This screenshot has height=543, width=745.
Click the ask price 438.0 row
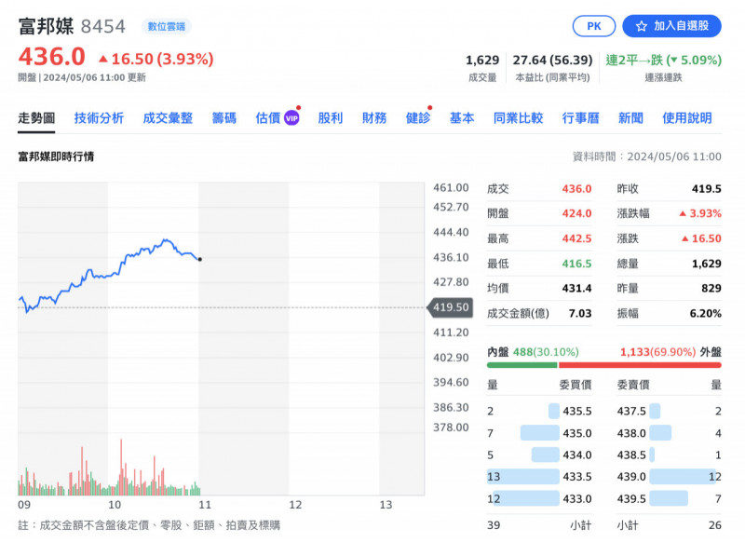669,433
